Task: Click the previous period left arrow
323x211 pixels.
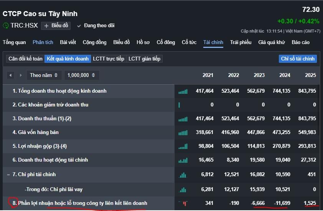Action: pos(10,75)
